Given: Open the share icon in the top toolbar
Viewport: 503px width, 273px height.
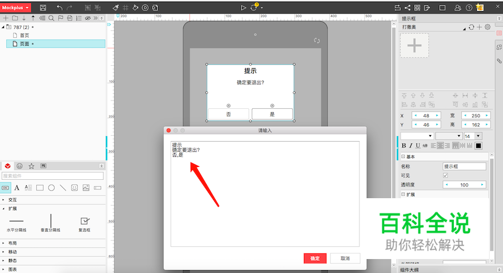Looking at the screenshot, I should [407, 8].
